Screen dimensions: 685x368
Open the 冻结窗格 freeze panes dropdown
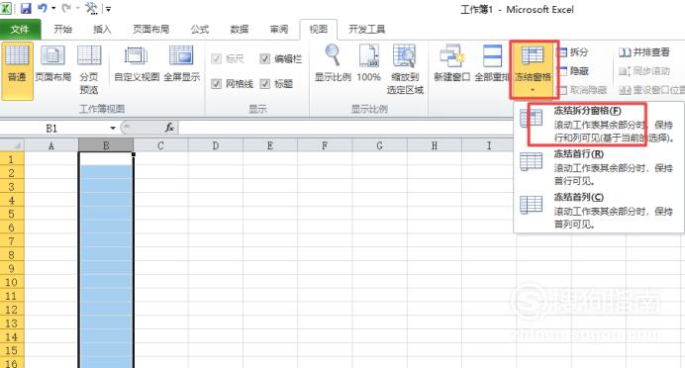533,69
